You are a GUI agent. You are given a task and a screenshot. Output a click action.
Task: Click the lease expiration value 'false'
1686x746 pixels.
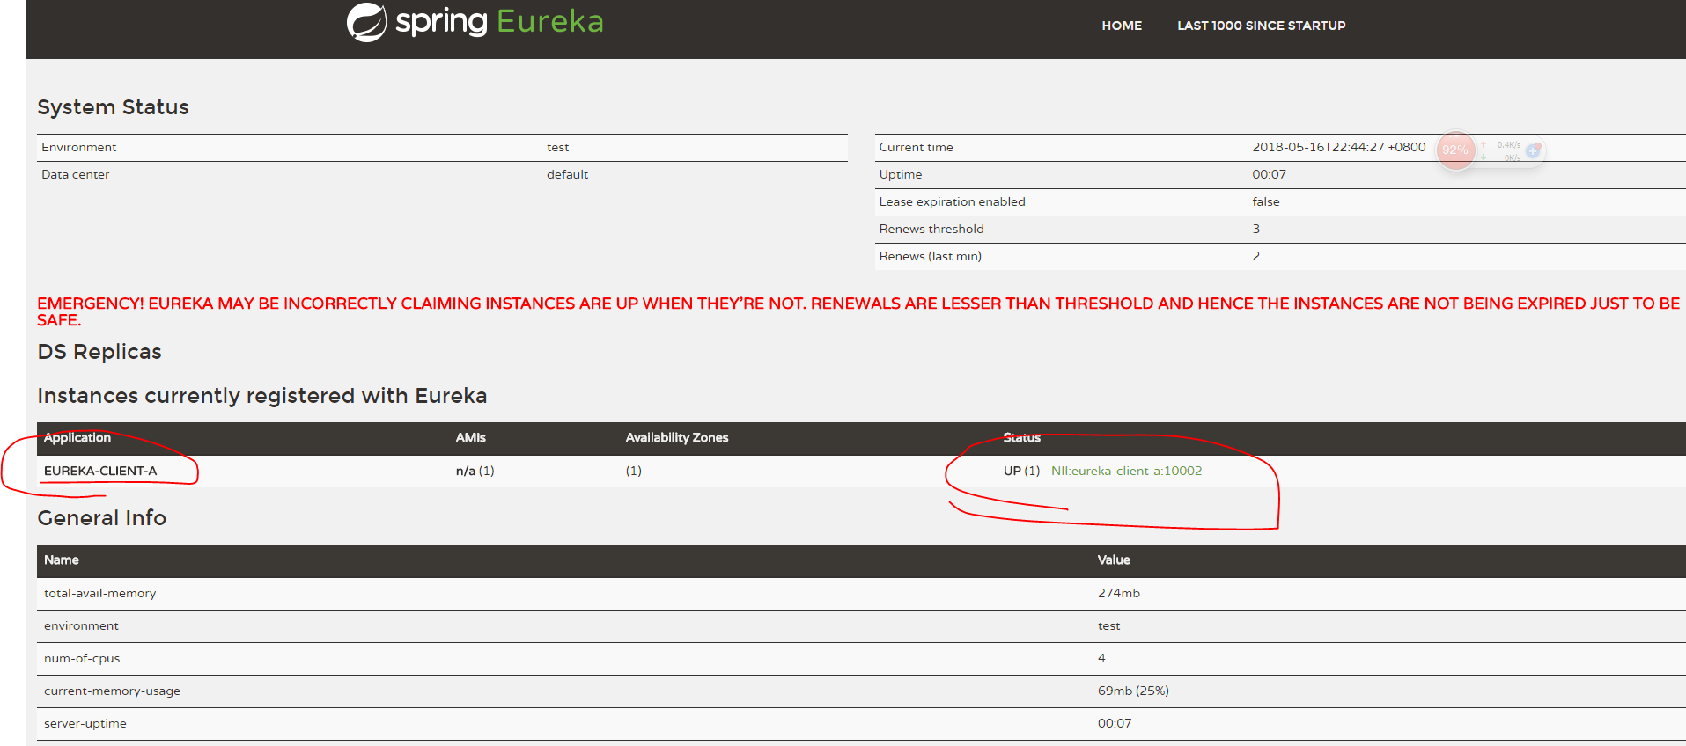click(x=1266, y=201)
